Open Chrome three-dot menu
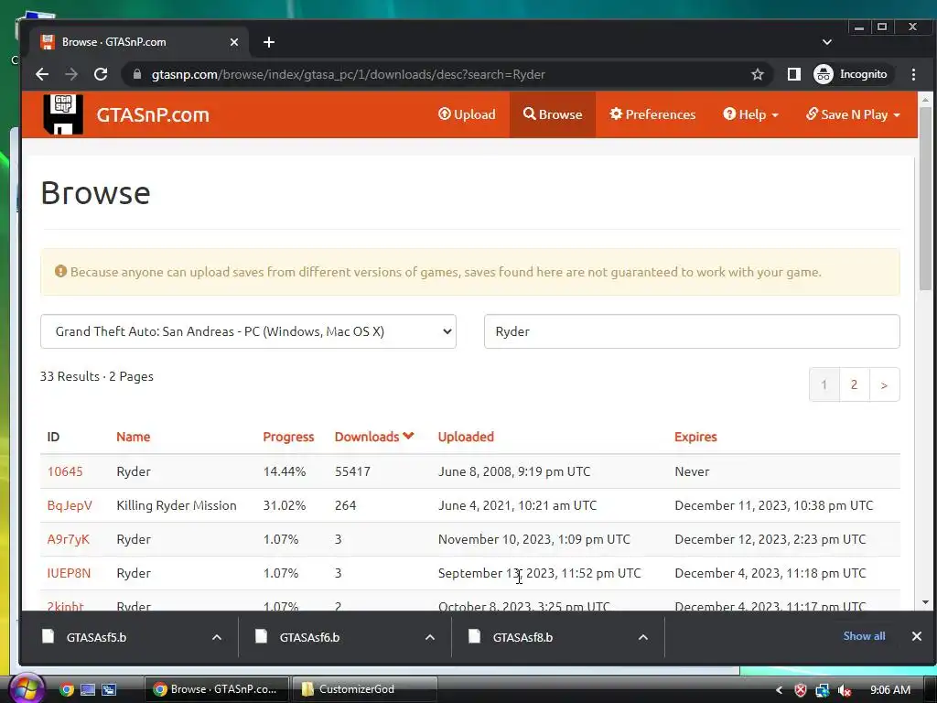Viewport: 937px width, 703px height. click(x=913, y=74)
